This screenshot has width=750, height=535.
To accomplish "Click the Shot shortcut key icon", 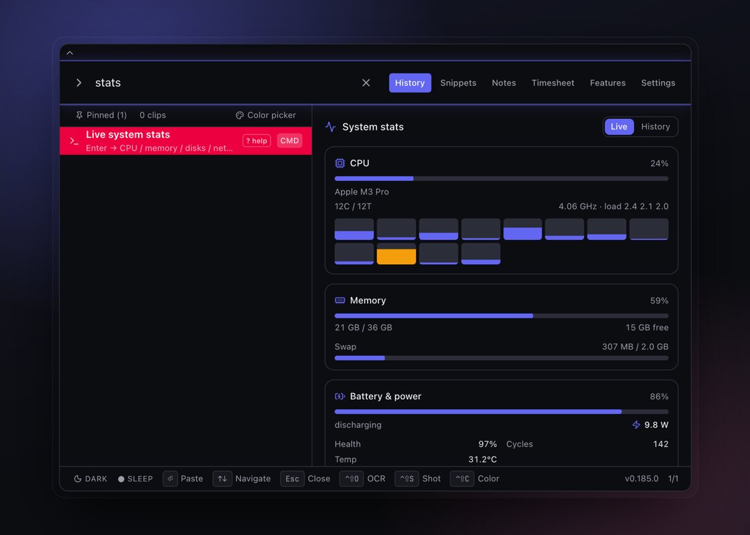I will [x=406, y=479].
